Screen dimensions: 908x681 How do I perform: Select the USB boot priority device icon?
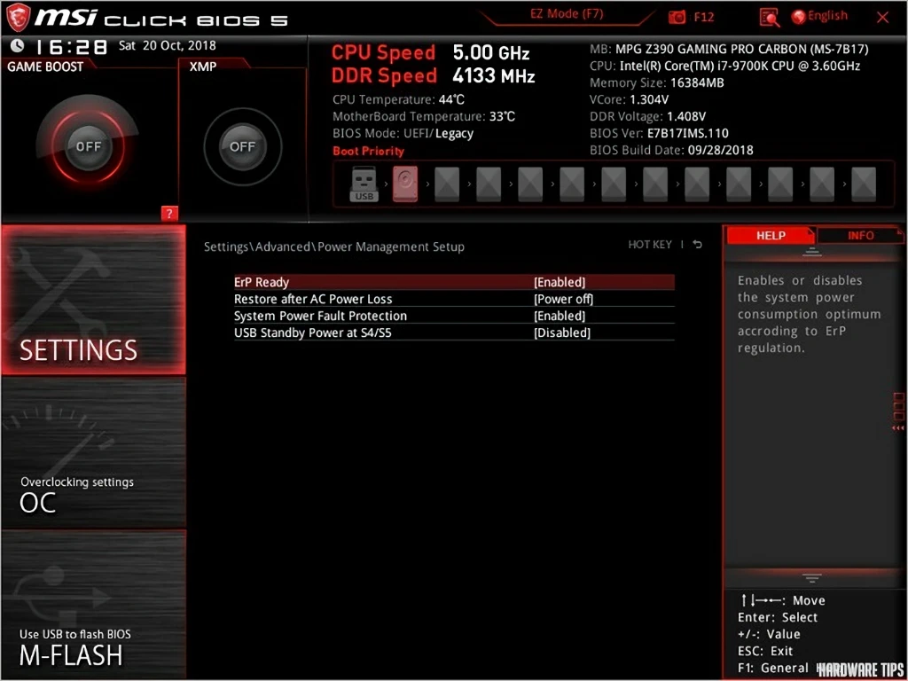(364, 184)
